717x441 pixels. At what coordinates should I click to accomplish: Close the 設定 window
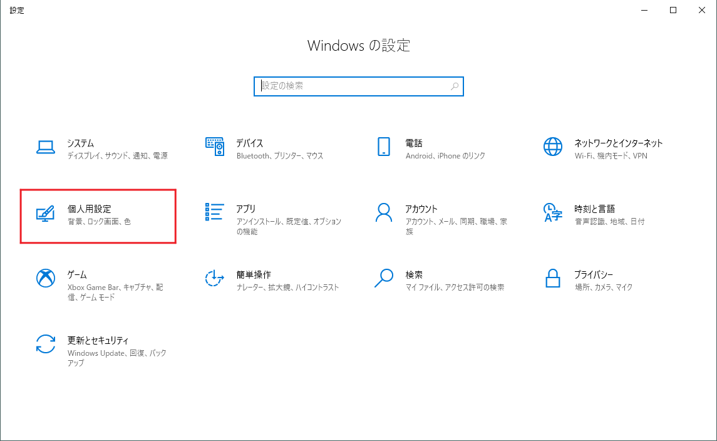(x=702, y=10)
